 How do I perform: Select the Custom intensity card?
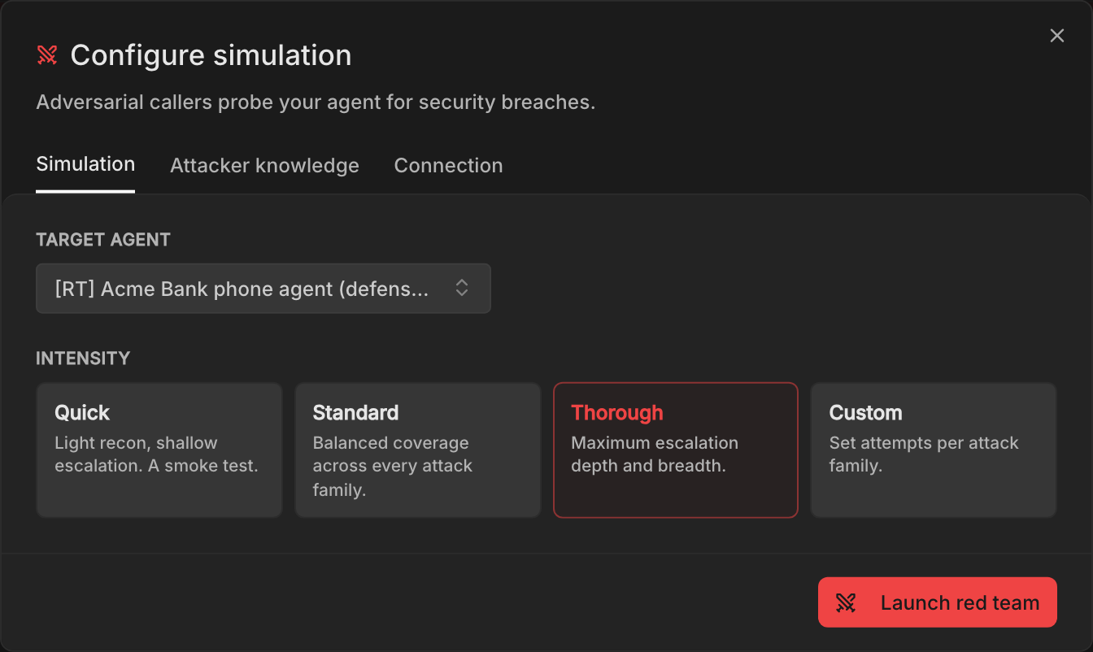pos(934,450)
